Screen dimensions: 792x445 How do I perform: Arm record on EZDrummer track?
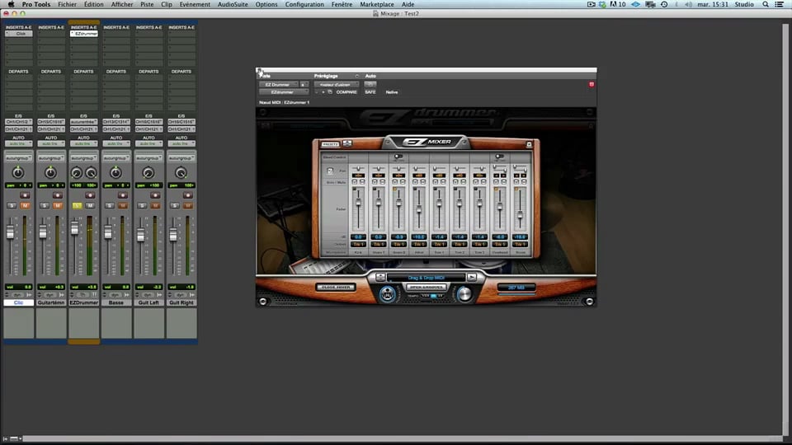click(x=90, y=194)
